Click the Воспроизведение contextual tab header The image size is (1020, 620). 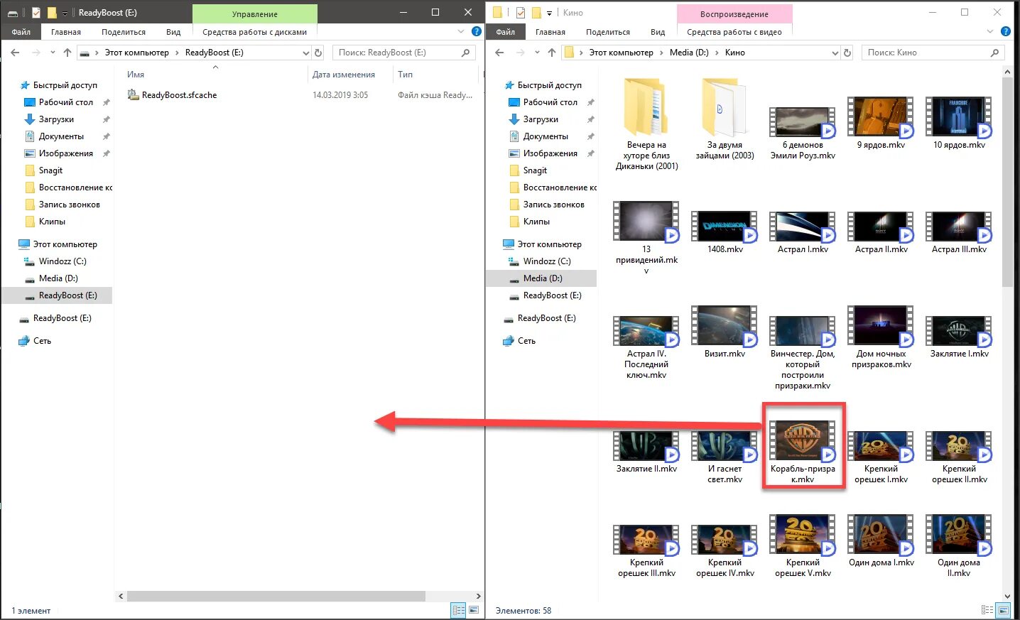(734, 13)
